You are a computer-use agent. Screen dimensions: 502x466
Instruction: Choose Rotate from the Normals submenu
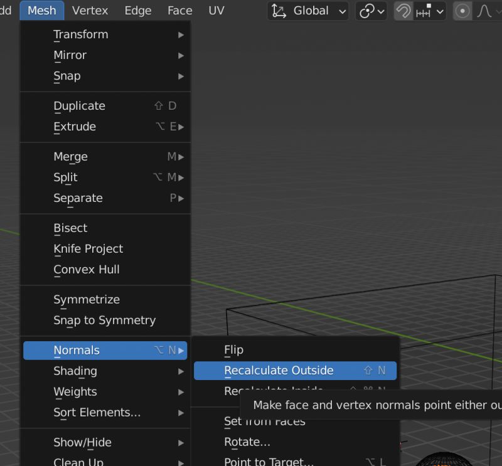(x=247, y=442)
